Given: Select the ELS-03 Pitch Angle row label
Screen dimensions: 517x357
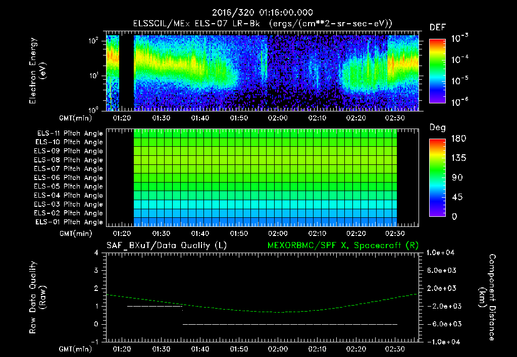Looking at the screenshot, I should [x=69, y=204].
